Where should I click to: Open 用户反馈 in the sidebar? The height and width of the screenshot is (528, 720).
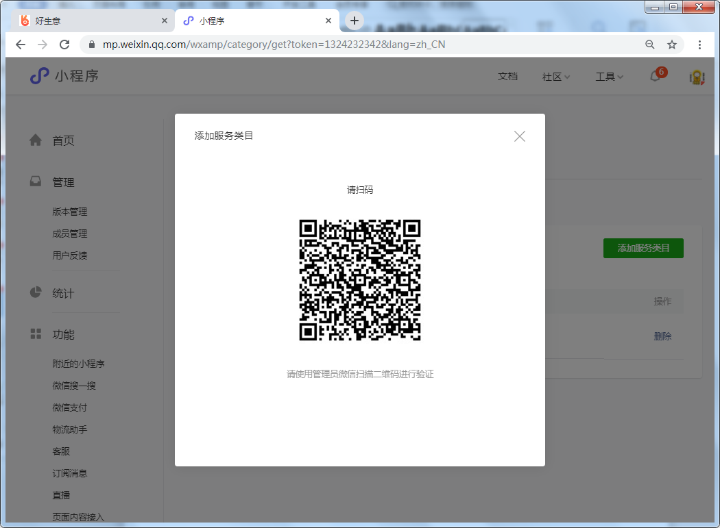point(70,255)
